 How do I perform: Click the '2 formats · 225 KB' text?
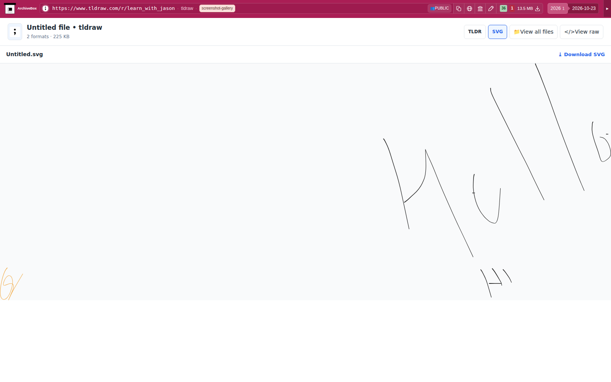click(48, 37)
